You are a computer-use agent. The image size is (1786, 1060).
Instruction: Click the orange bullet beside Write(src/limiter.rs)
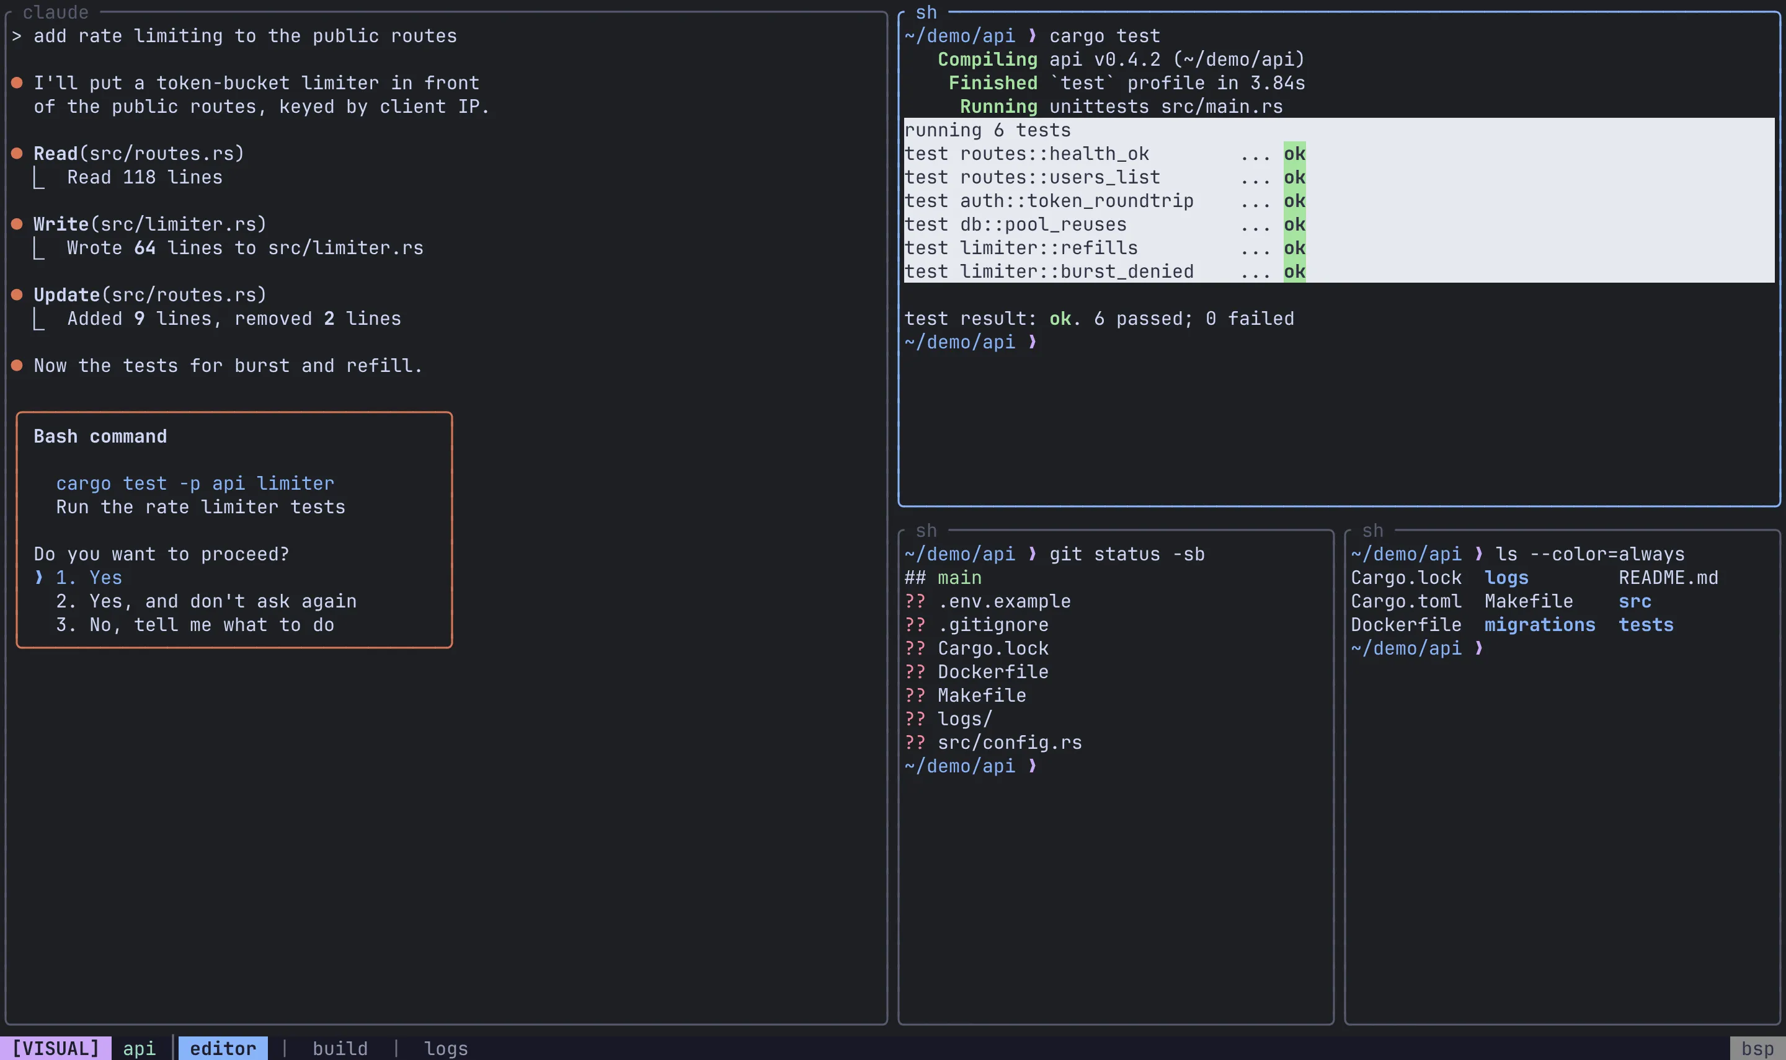click(17, 224)
